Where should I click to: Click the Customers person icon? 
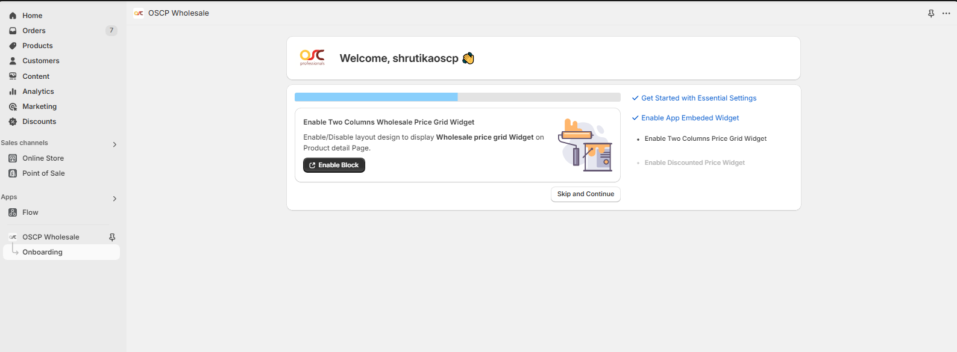(x=13, y=61)
